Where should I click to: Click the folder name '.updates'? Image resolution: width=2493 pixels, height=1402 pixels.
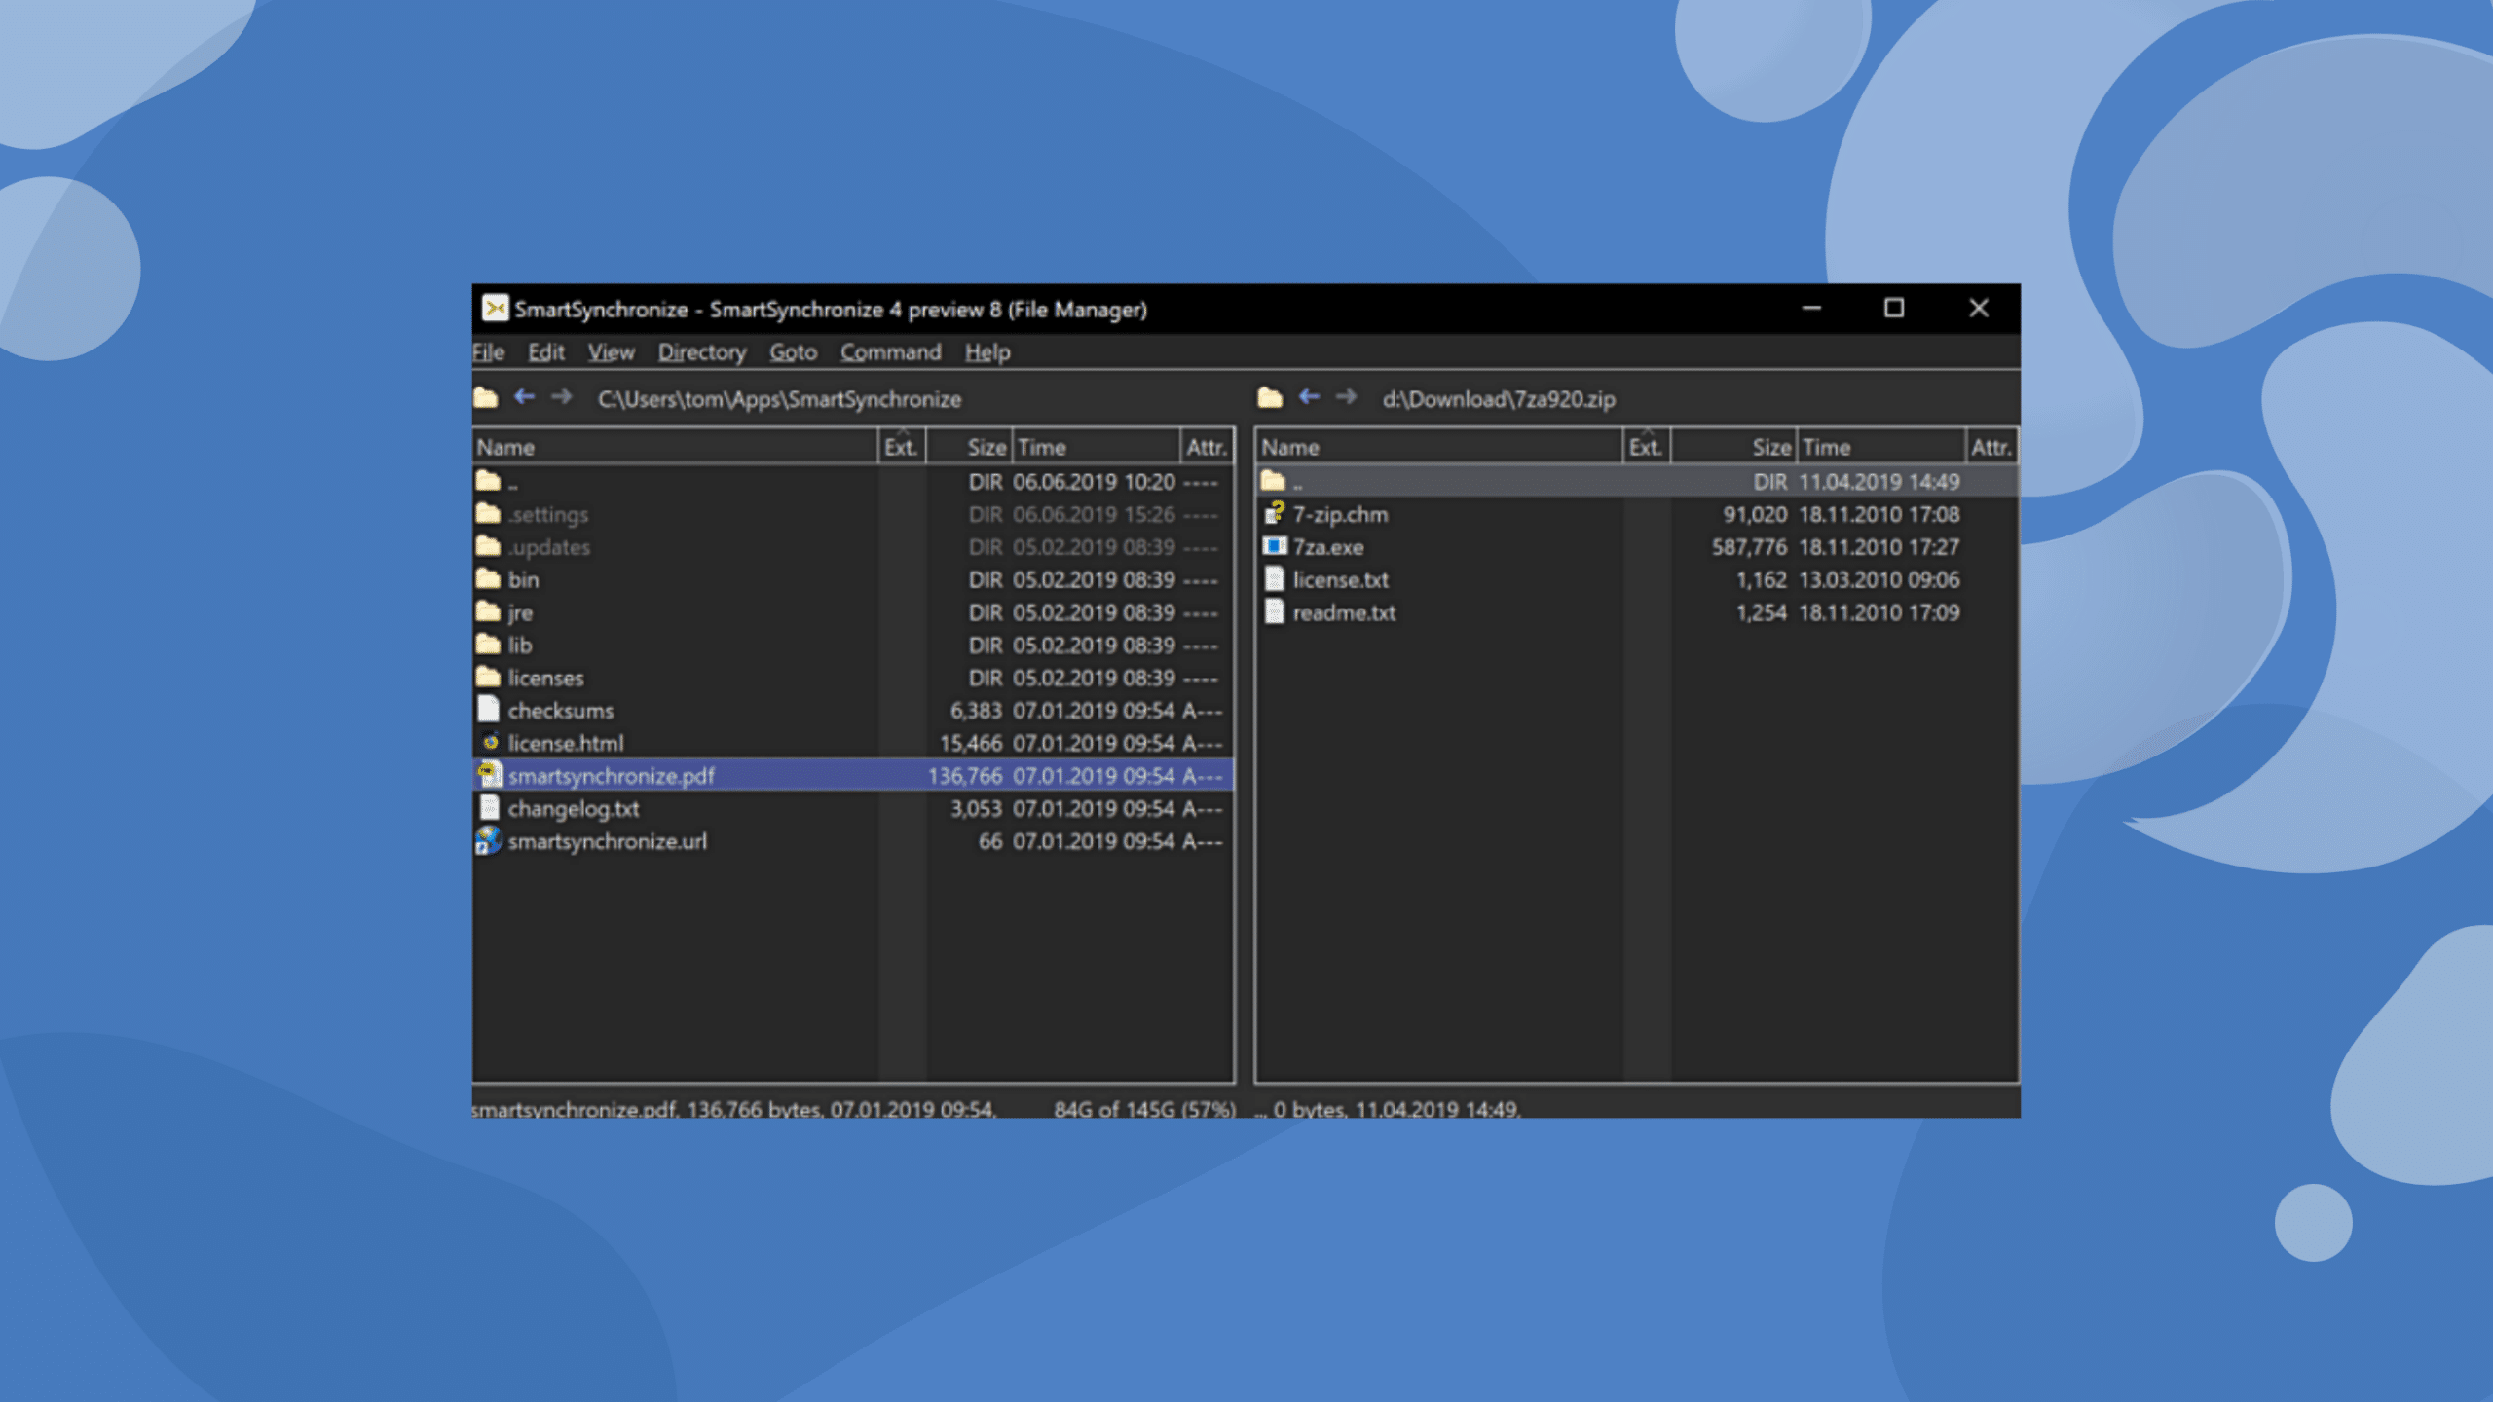pyautogui.click(x=548, y=547)
